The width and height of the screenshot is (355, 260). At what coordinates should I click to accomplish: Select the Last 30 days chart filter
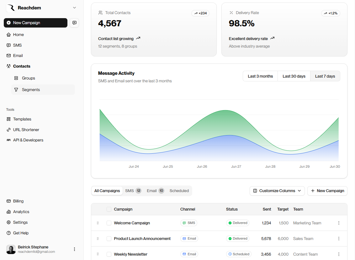294,76
